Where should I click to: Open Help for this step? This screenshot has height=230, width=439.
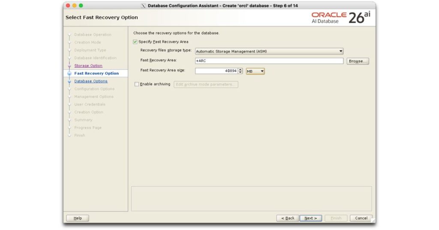pos(78,218)
